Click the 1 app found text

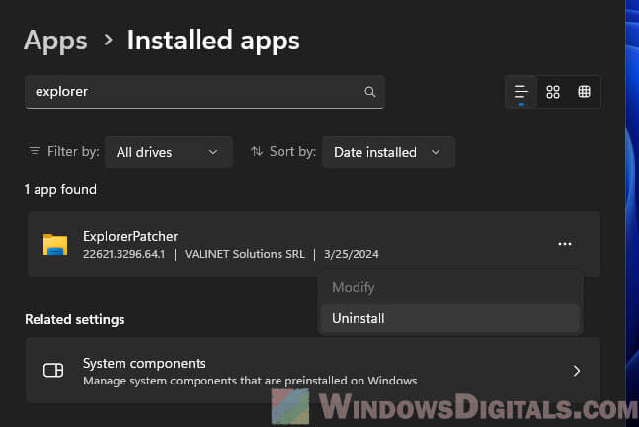(x=60, y=190)
